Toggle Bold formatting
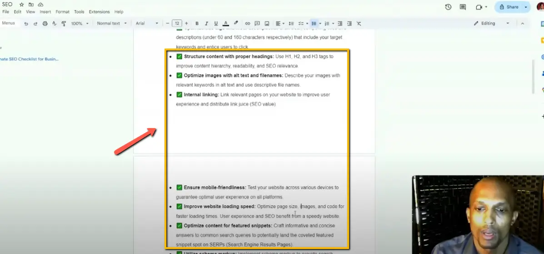Screen dimensions: 544x254 (x=197, y=24)
